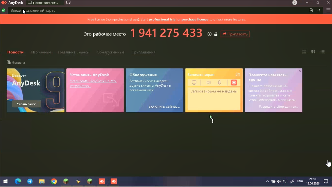Open the second AnyDesk taskbar icon
The image size is (332, 187).
tap(114, 181)
